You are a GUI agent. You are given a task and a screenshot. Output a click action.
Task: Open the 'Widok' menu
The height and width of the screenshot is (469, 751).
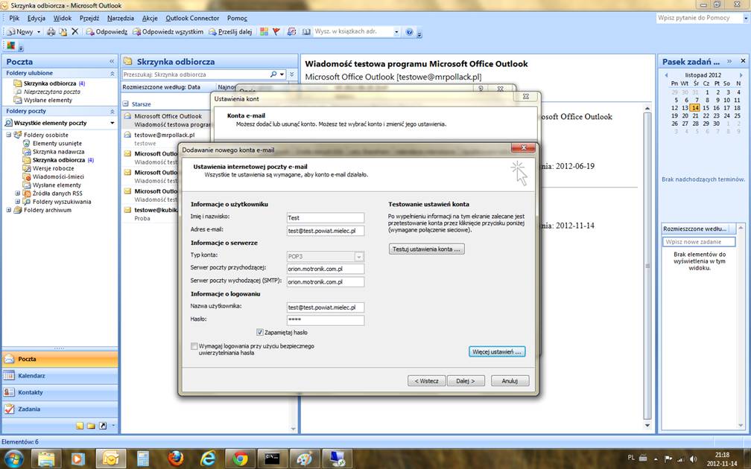[63, 18]
